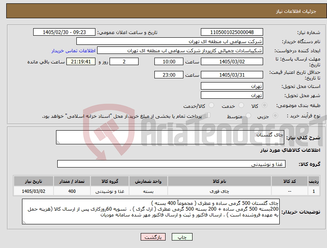Click the بازگشت (back) button
Screen dimensions: 327x248
pyautogui.click(x=153, y=237)
